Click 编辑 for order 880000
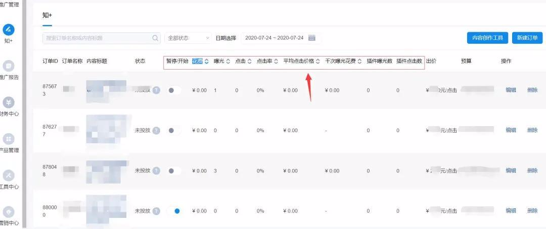This screenshot has width=546, height=229. click(x=511, y=211)
